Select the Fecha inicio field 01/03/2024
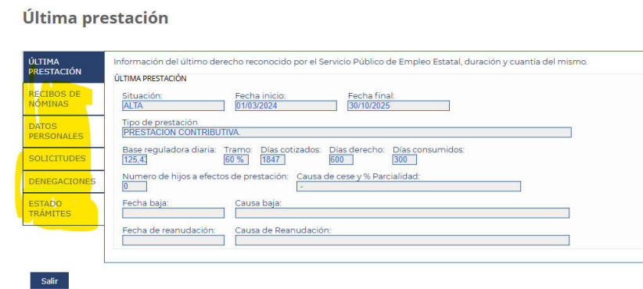 286,105
